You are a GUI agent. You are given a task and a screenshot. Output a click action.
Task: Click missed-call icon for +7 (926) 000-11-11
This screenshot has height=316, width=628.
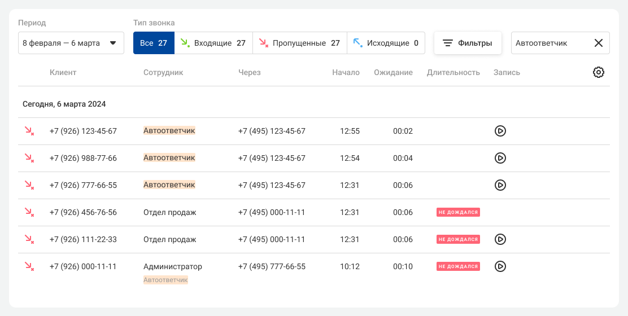tap(29, 266)
